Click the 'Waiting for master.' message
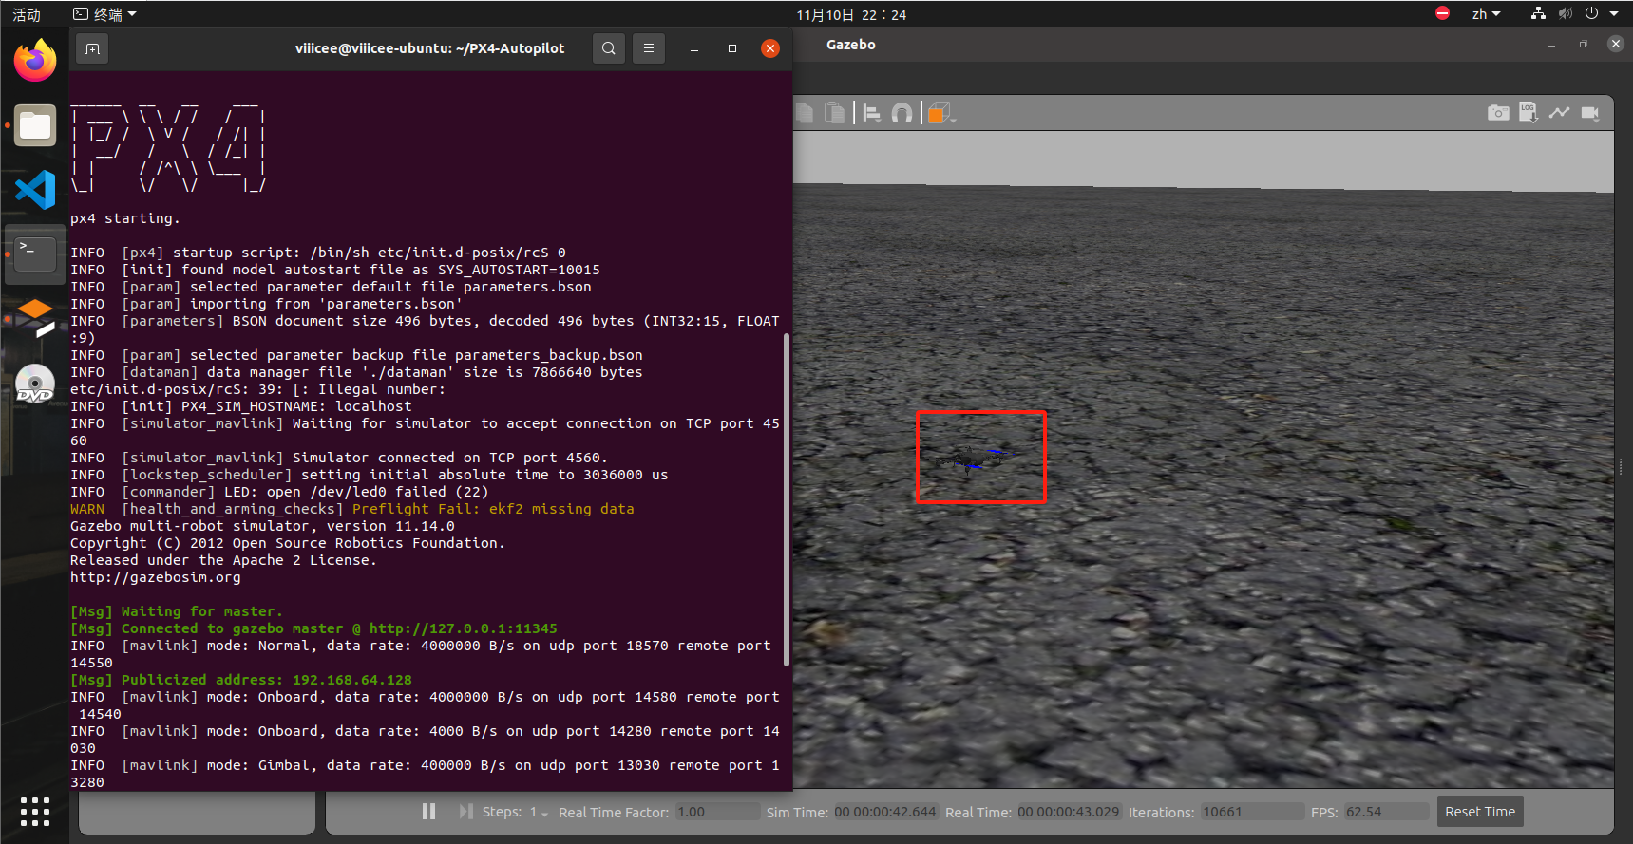Viewport: 1633px width, 844px height. [x=201, y=611]
